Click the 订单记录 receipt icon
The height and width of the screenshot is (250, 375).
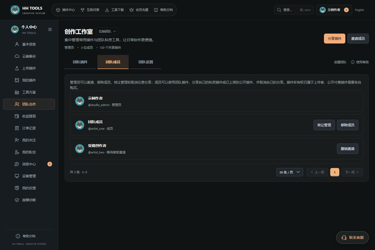(17, 128)
